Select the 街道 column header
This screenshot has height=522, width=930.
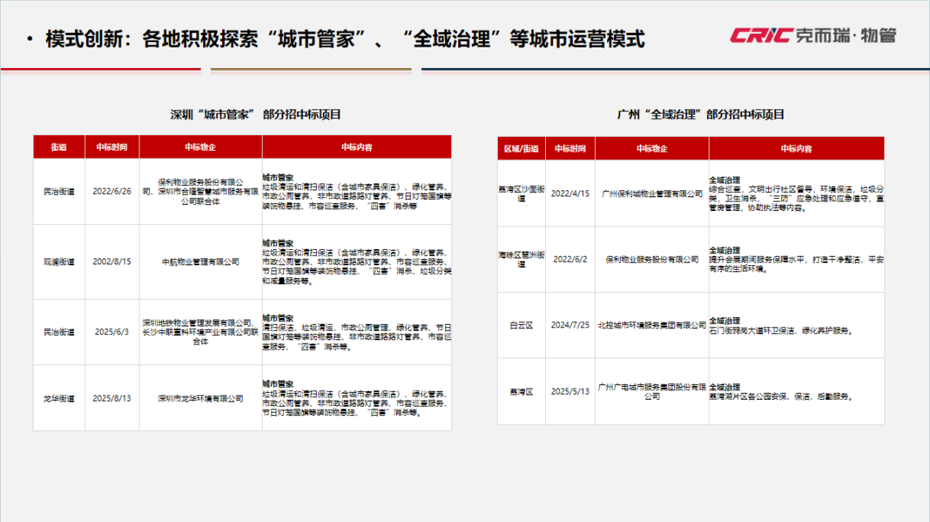(x=58, y=146)
